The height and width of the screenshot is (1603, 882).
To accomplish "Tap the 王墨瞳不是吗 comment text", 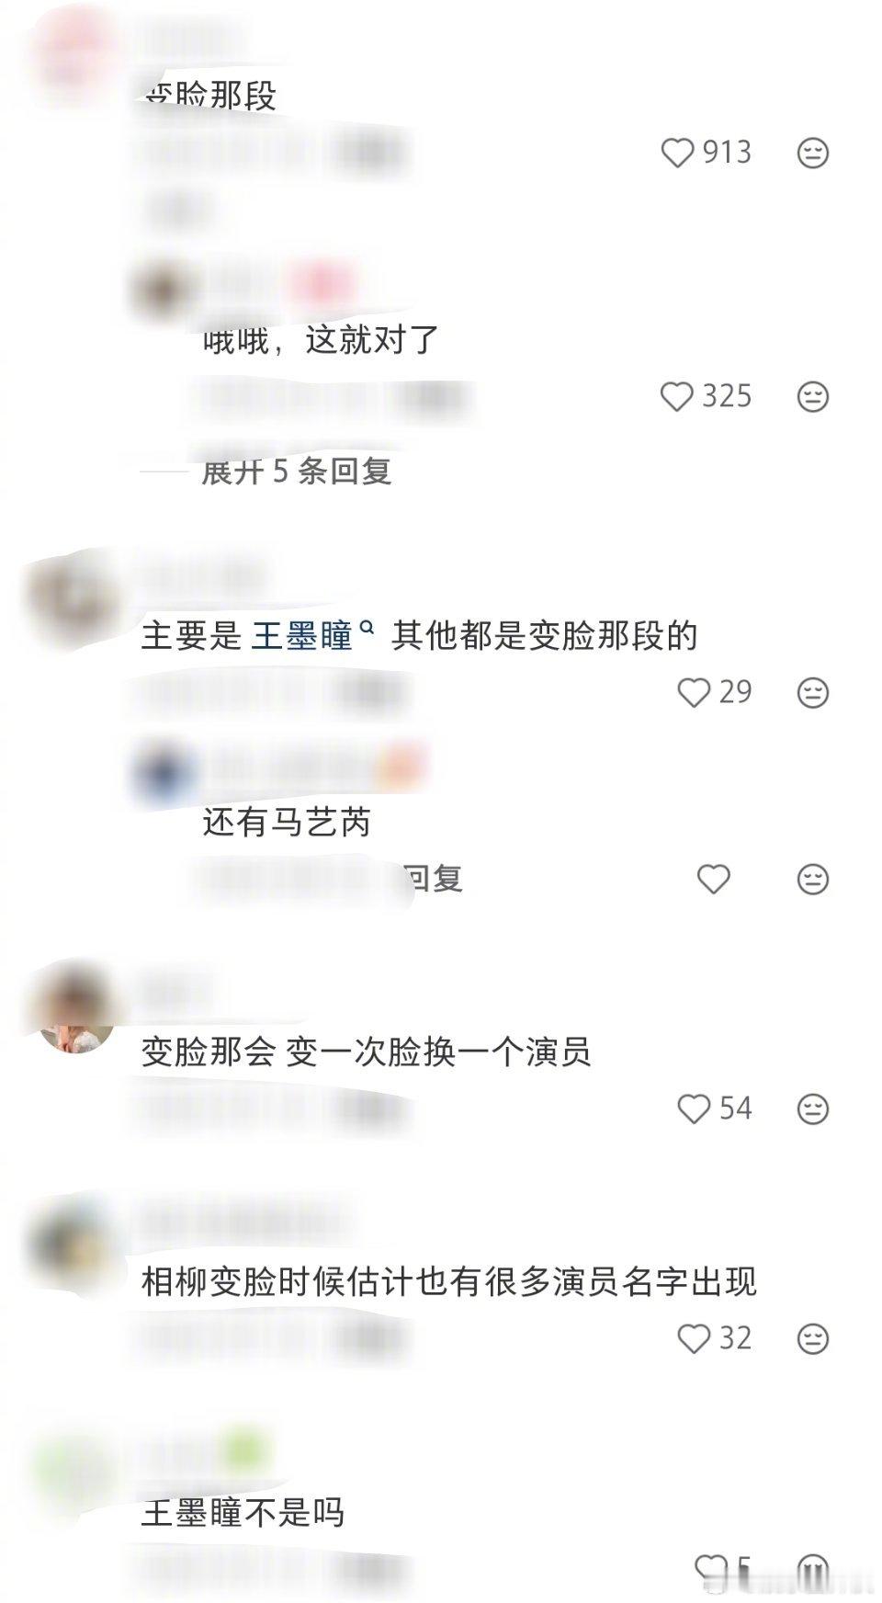I will coord(243,1513).
